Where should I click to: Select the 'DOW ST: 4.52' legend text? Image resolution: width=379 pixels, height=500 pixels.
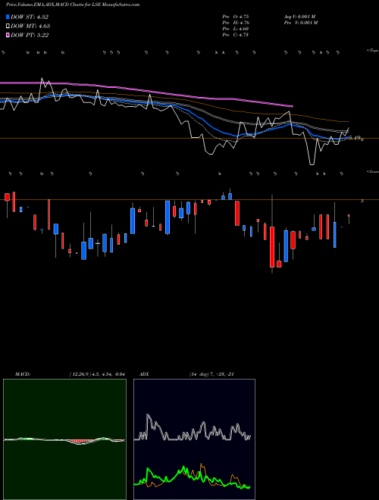[x=30, y=17]
